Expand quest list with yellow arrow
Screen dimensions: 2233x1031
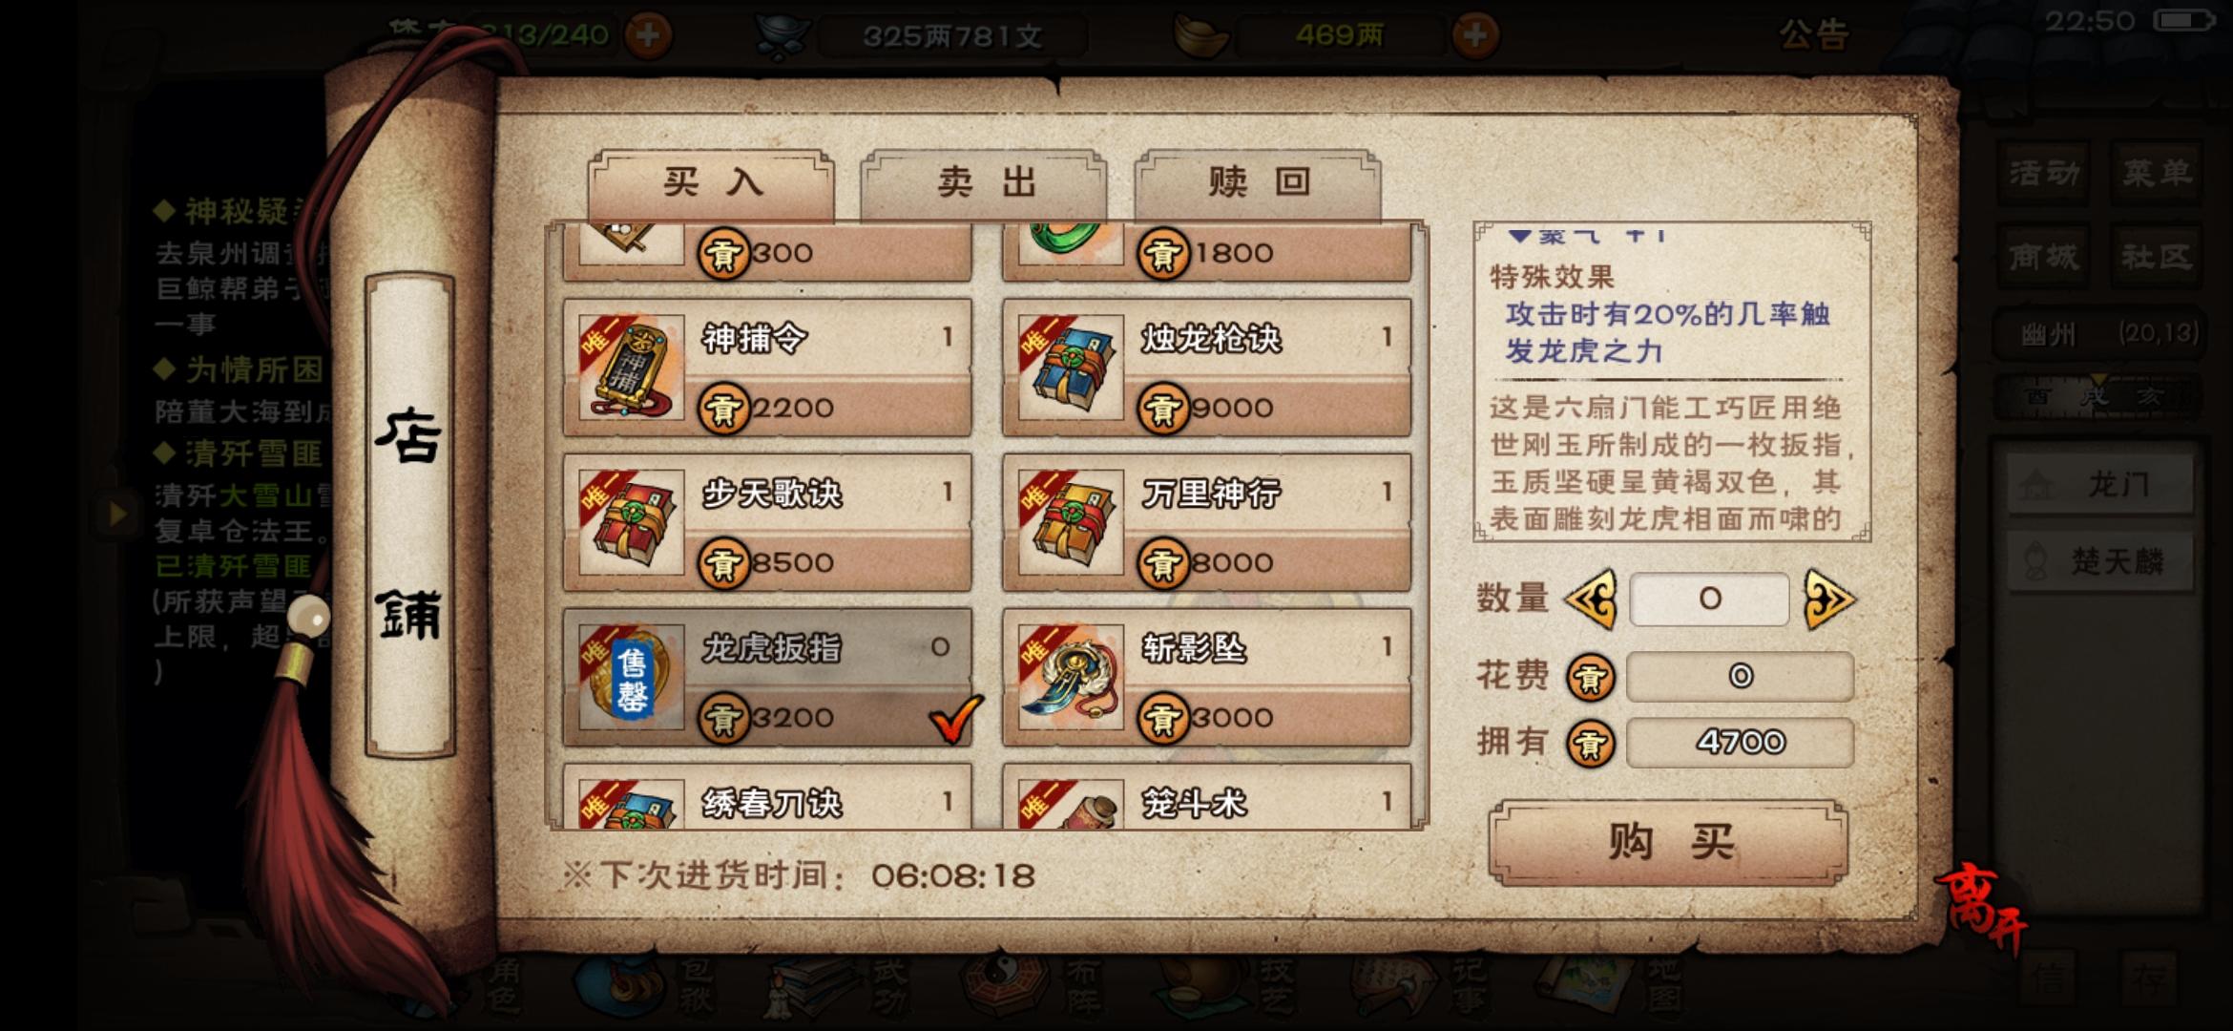[x=117, y=515]
